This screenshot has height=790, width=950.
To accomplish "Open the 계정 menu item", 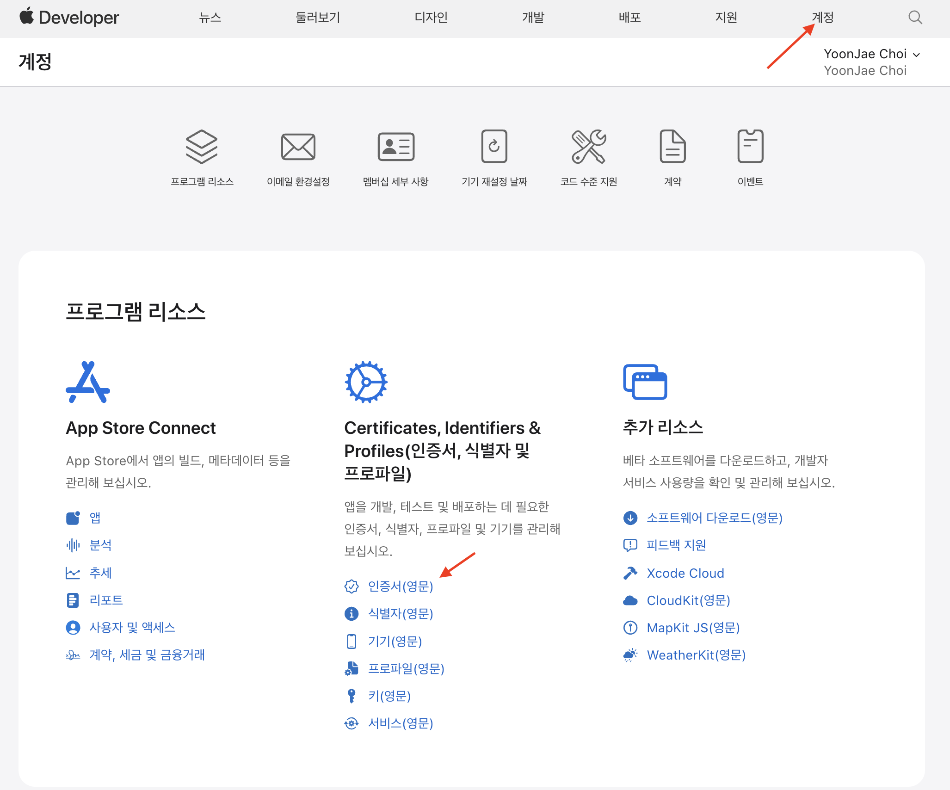I will click(822, 18).
